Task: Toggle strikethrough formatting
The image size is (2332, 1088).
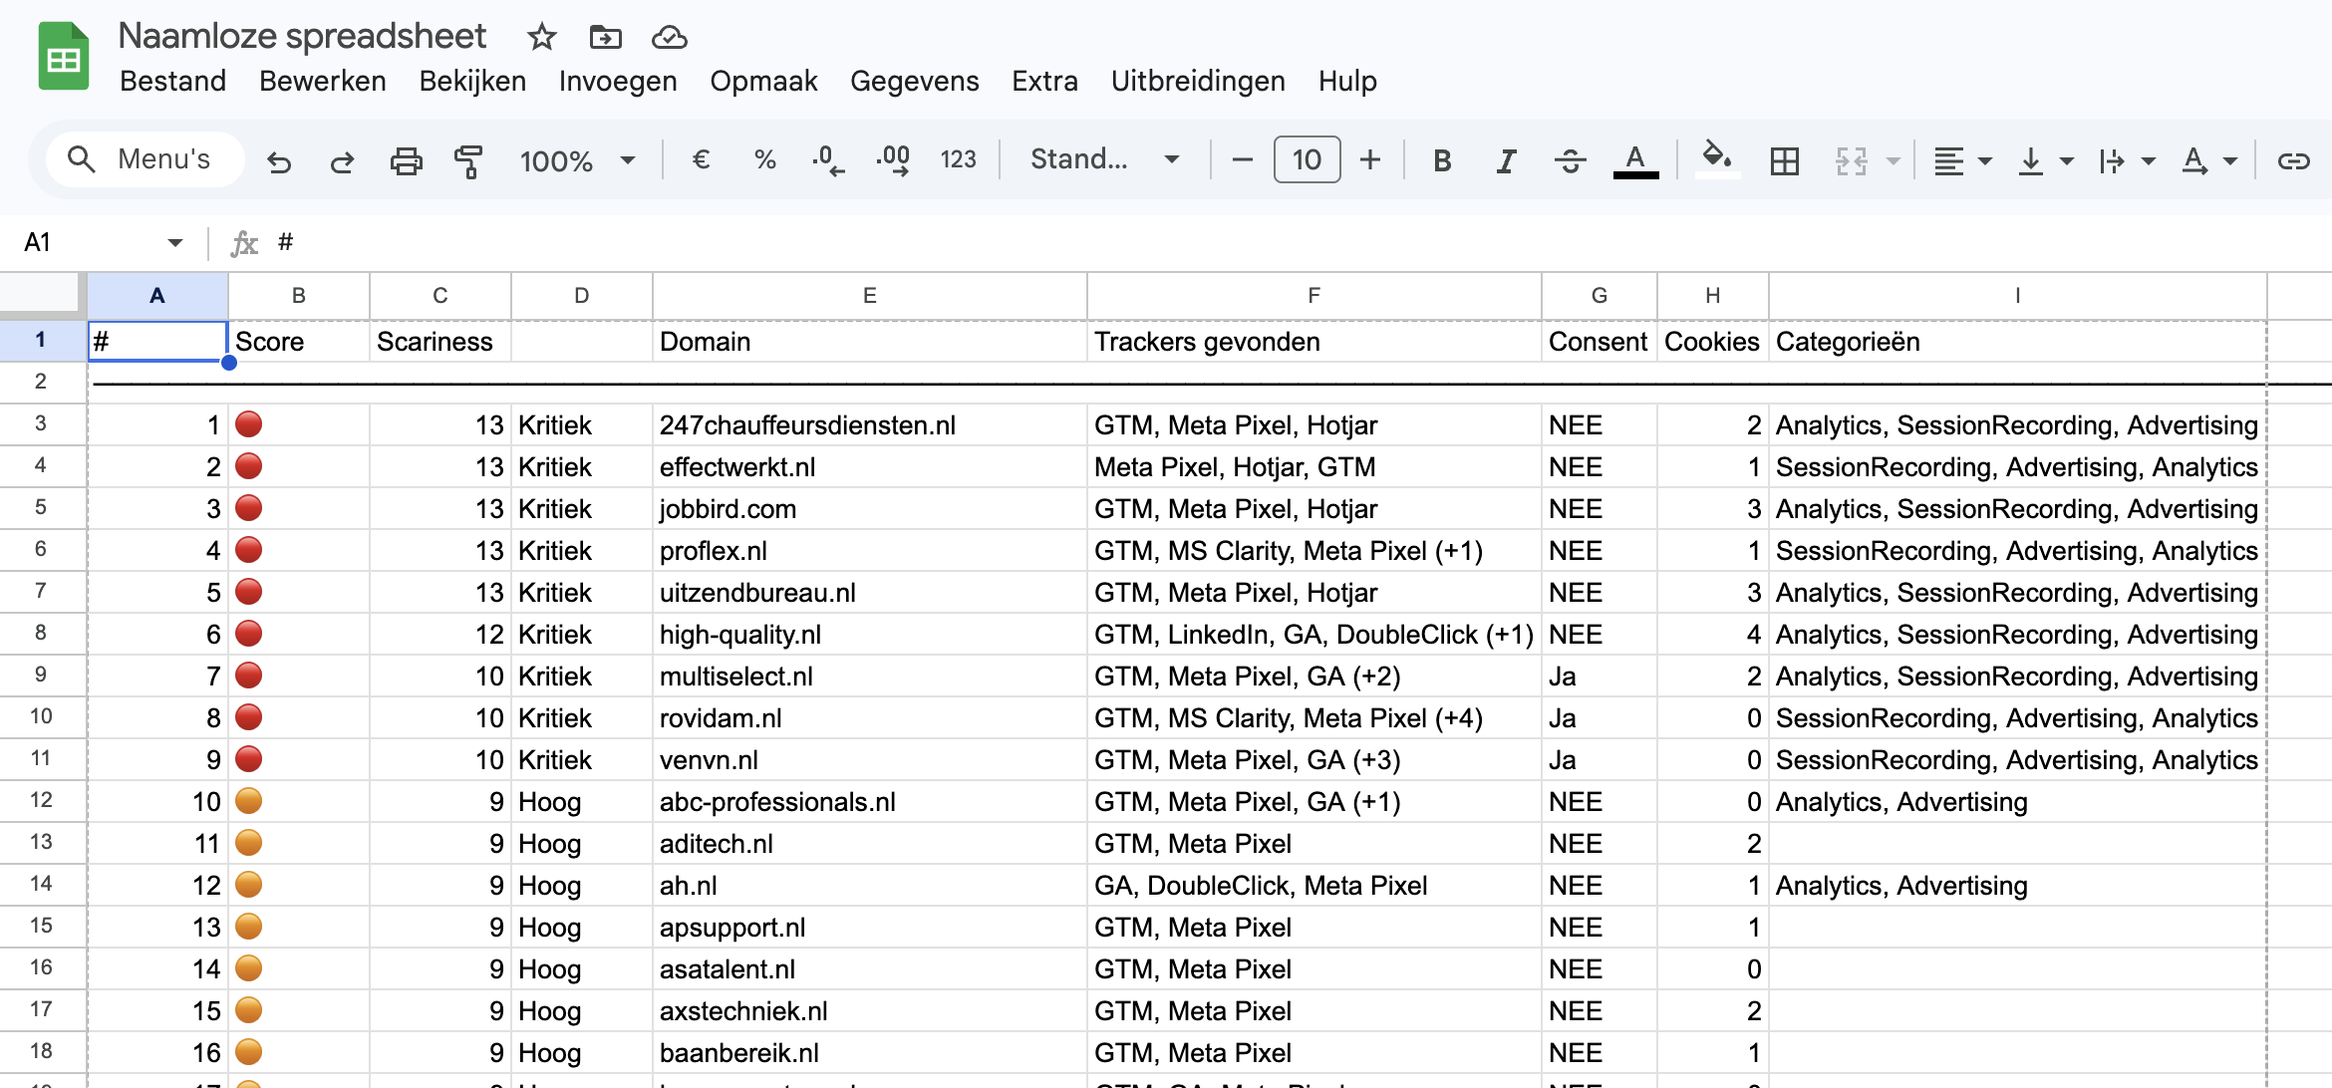Action: [1570, 160]
